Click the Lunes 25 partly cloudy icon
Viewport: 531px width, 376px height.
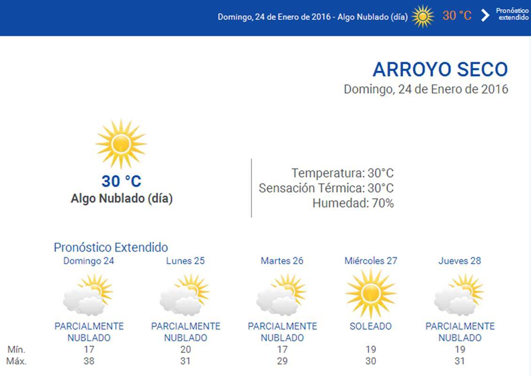coord(185,294)
